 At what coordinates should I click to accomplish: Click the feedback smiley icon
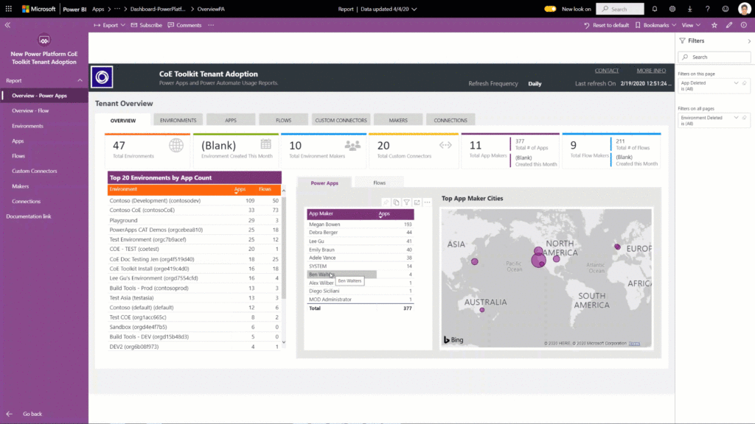tap(726, 9)
